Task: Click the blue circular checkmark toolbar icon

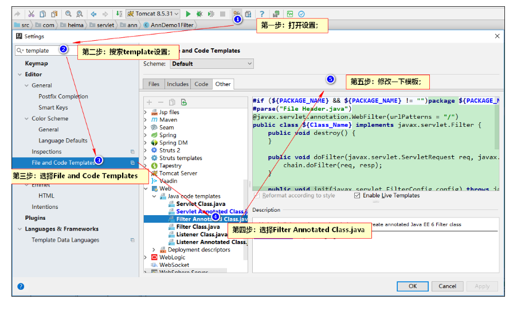Action: (301, 14)
